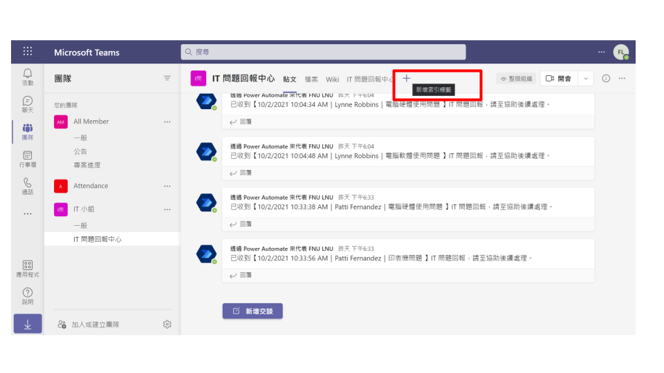Click Power Automate avatar on 10:04:48 post
The width and height of the screenshot is (664, 373).
pos(207,151)
